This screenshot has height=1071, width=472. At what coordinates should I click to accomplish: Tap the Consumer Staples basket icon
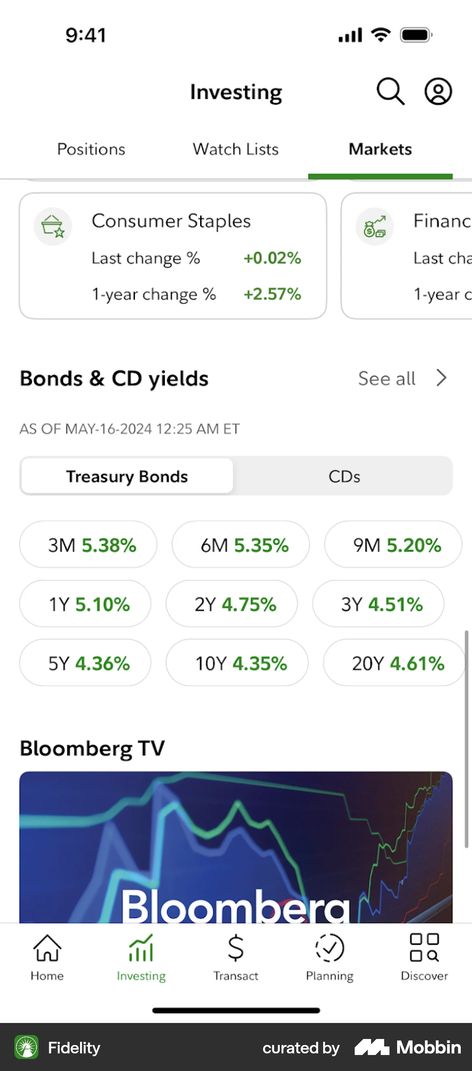tap(53, 226)
